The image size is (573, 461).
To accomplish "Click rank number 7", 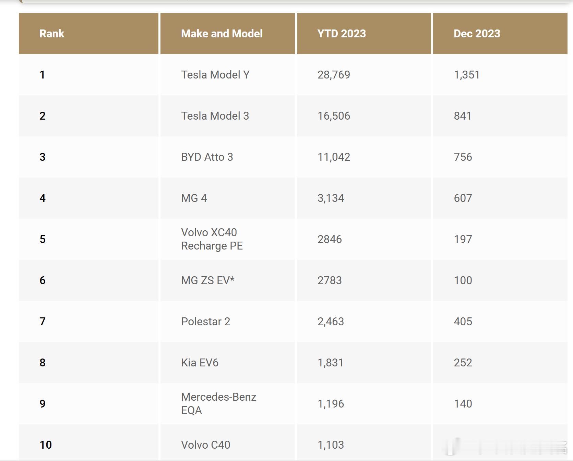I will [42, 322].
